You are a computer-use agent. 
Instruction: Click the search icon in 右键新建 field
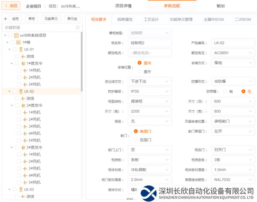(x=77, y=27)
